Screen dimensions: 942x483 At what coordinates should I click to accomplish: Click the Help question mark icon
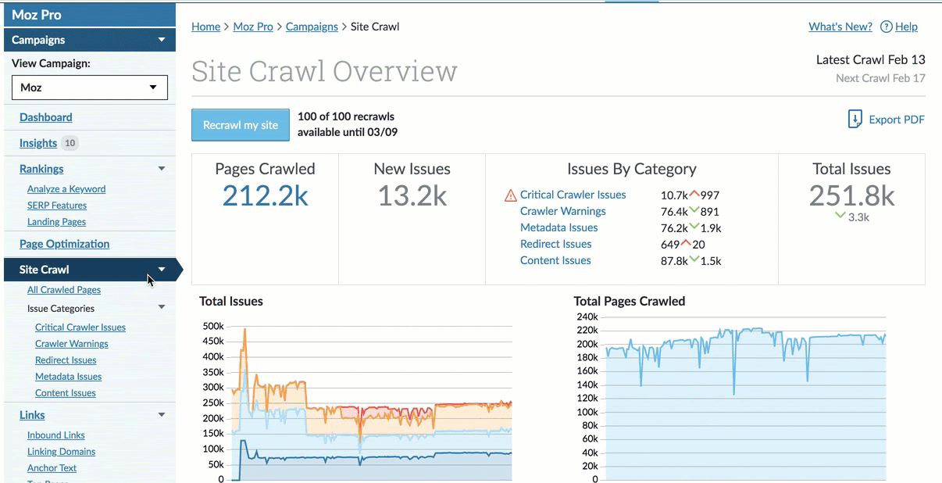tap(886, 27)
